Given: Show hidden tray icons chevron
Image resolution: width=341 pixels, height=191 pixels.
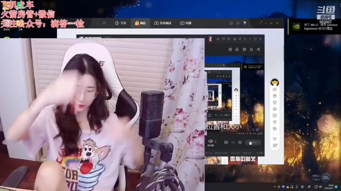Looking at the screenshot, I should coord(275,187).
